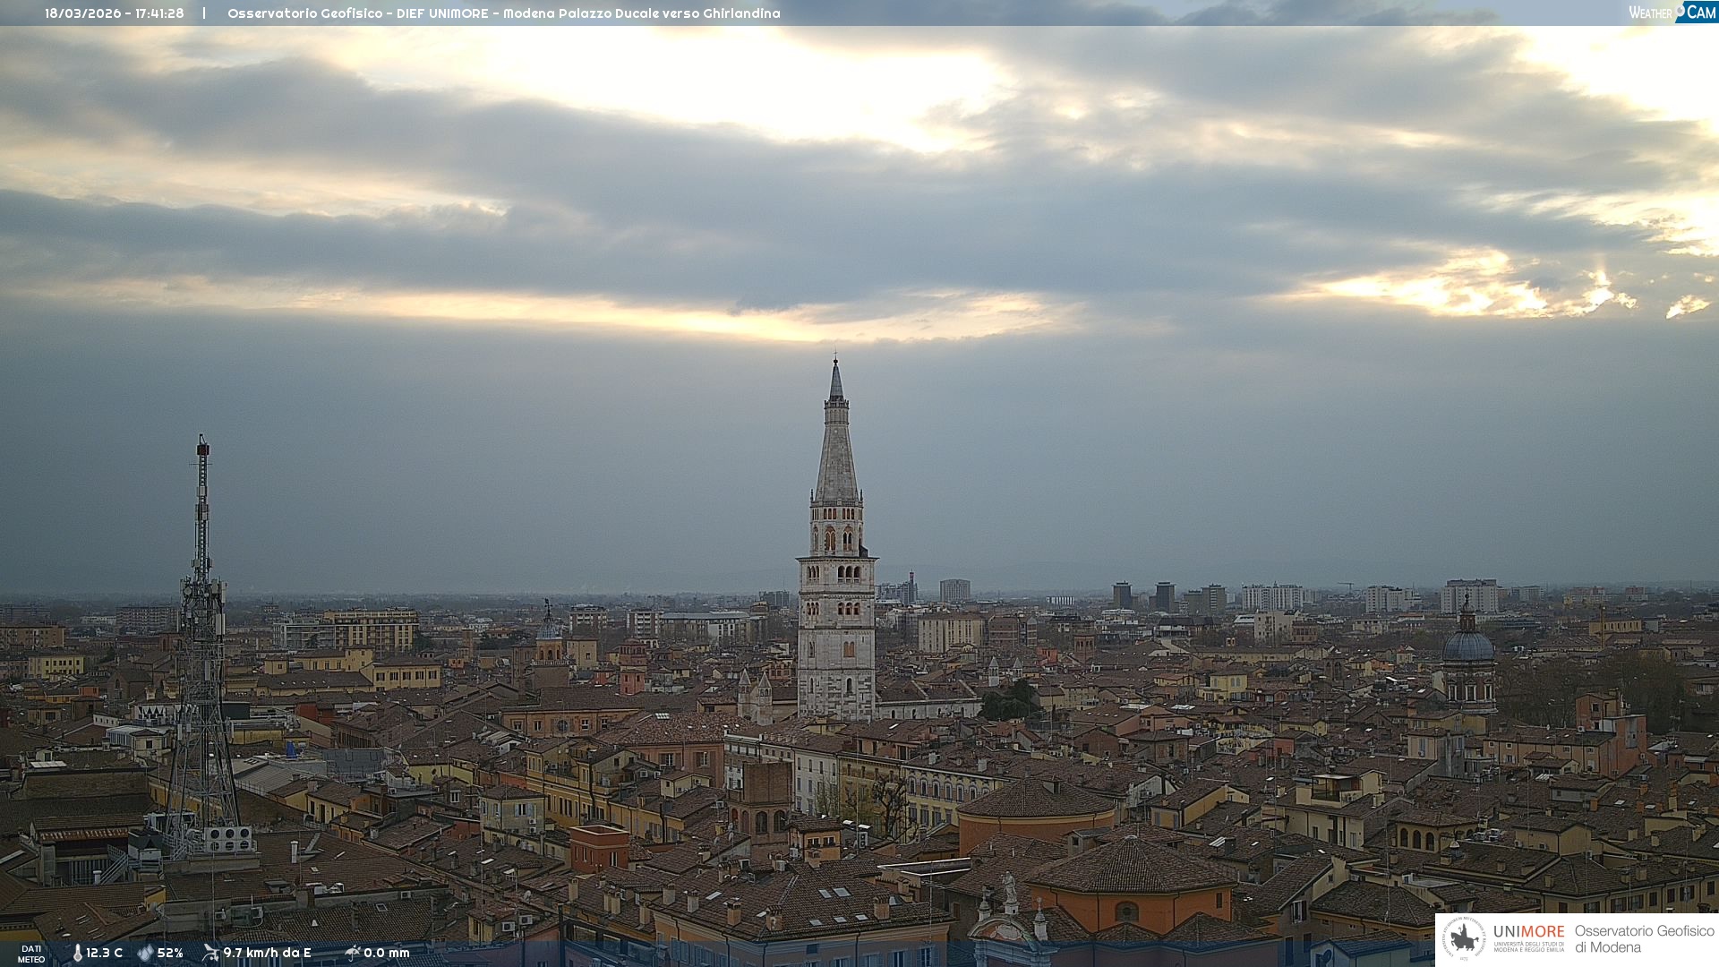1719x967 pixels.
Task: Click the blue church dome on right
Action: point(1468,646)
